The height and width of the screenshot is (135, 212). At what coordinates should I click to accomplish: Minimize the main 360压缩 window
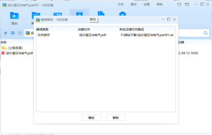click(x=197, y=4)
